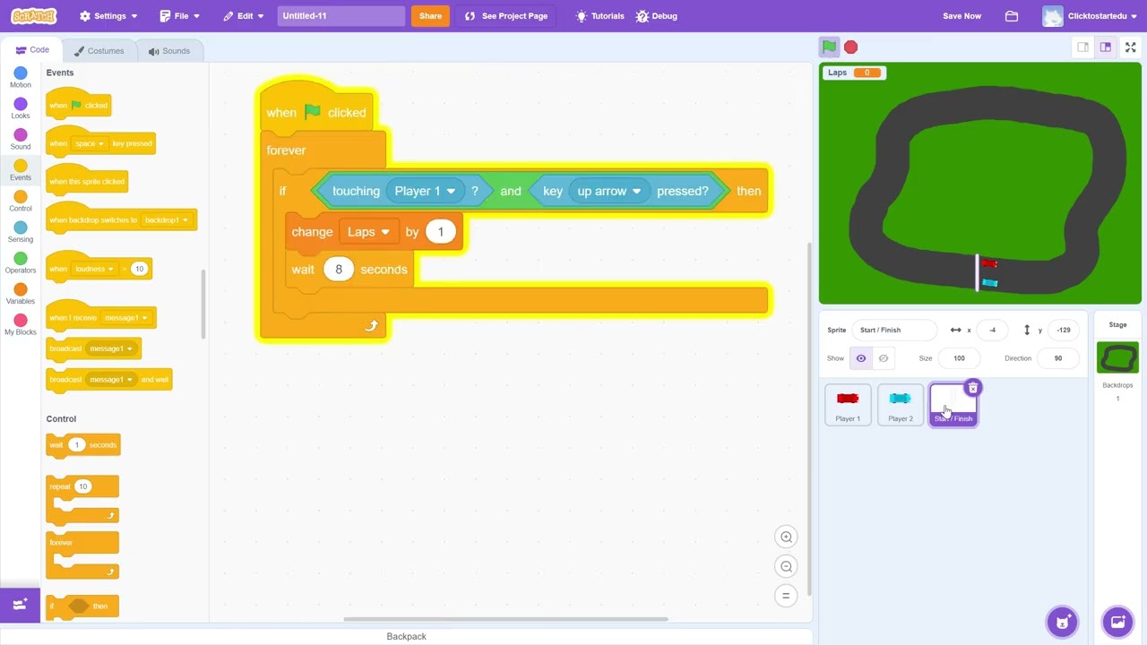Open the Debug menu item
The width and height of the screenshot is (1147, 645).
point(657,16)
